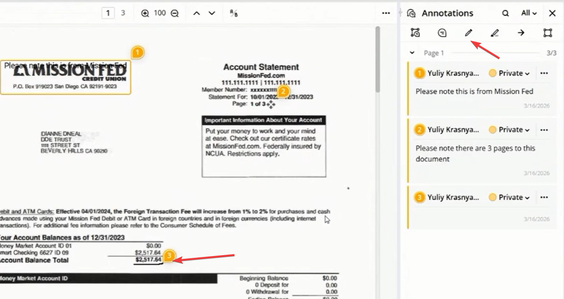
Task: Search annotations with the magnifier icon
Action: (505, 13)
